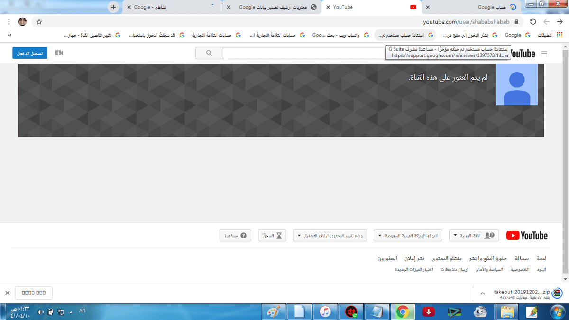Image resolution: width=569 pixels, height=320 pixels.
Task: Open the 'اللغة: العربية' language dropdown
Action: click(x=474, y=235)
